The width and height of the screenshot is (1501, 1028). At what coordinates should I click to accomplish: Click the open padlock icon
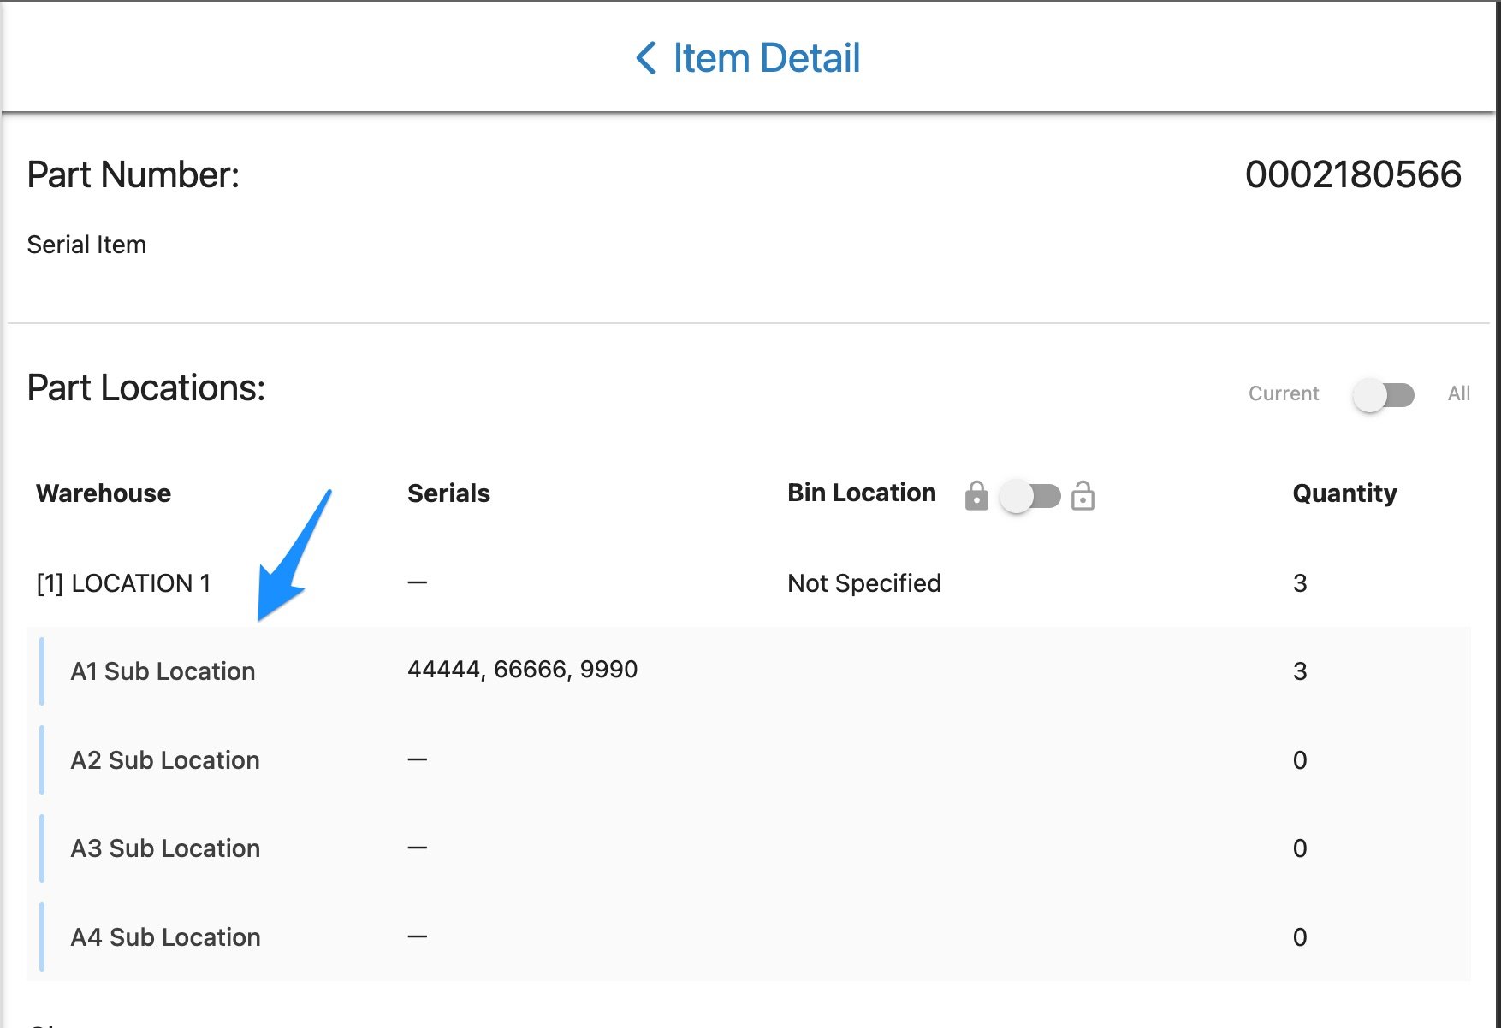[1083, 495]
